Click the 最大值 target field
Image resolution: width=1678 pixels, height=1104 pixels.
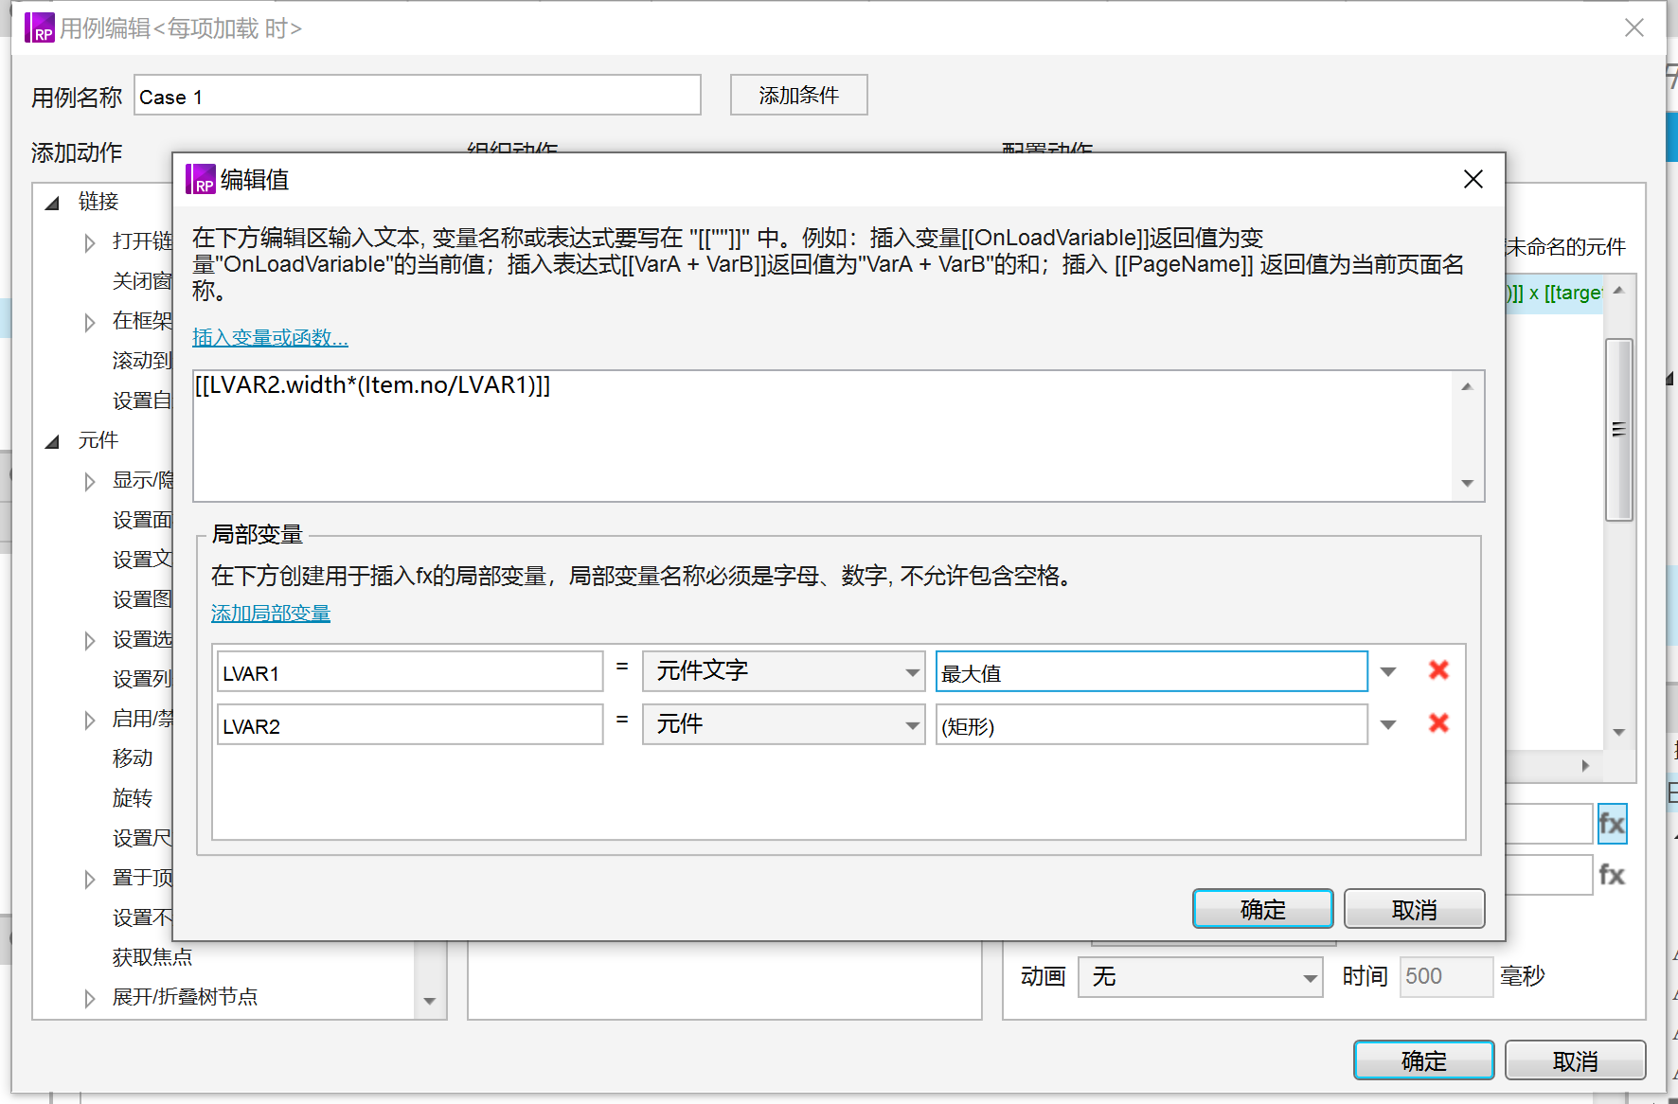[1151, 671]
